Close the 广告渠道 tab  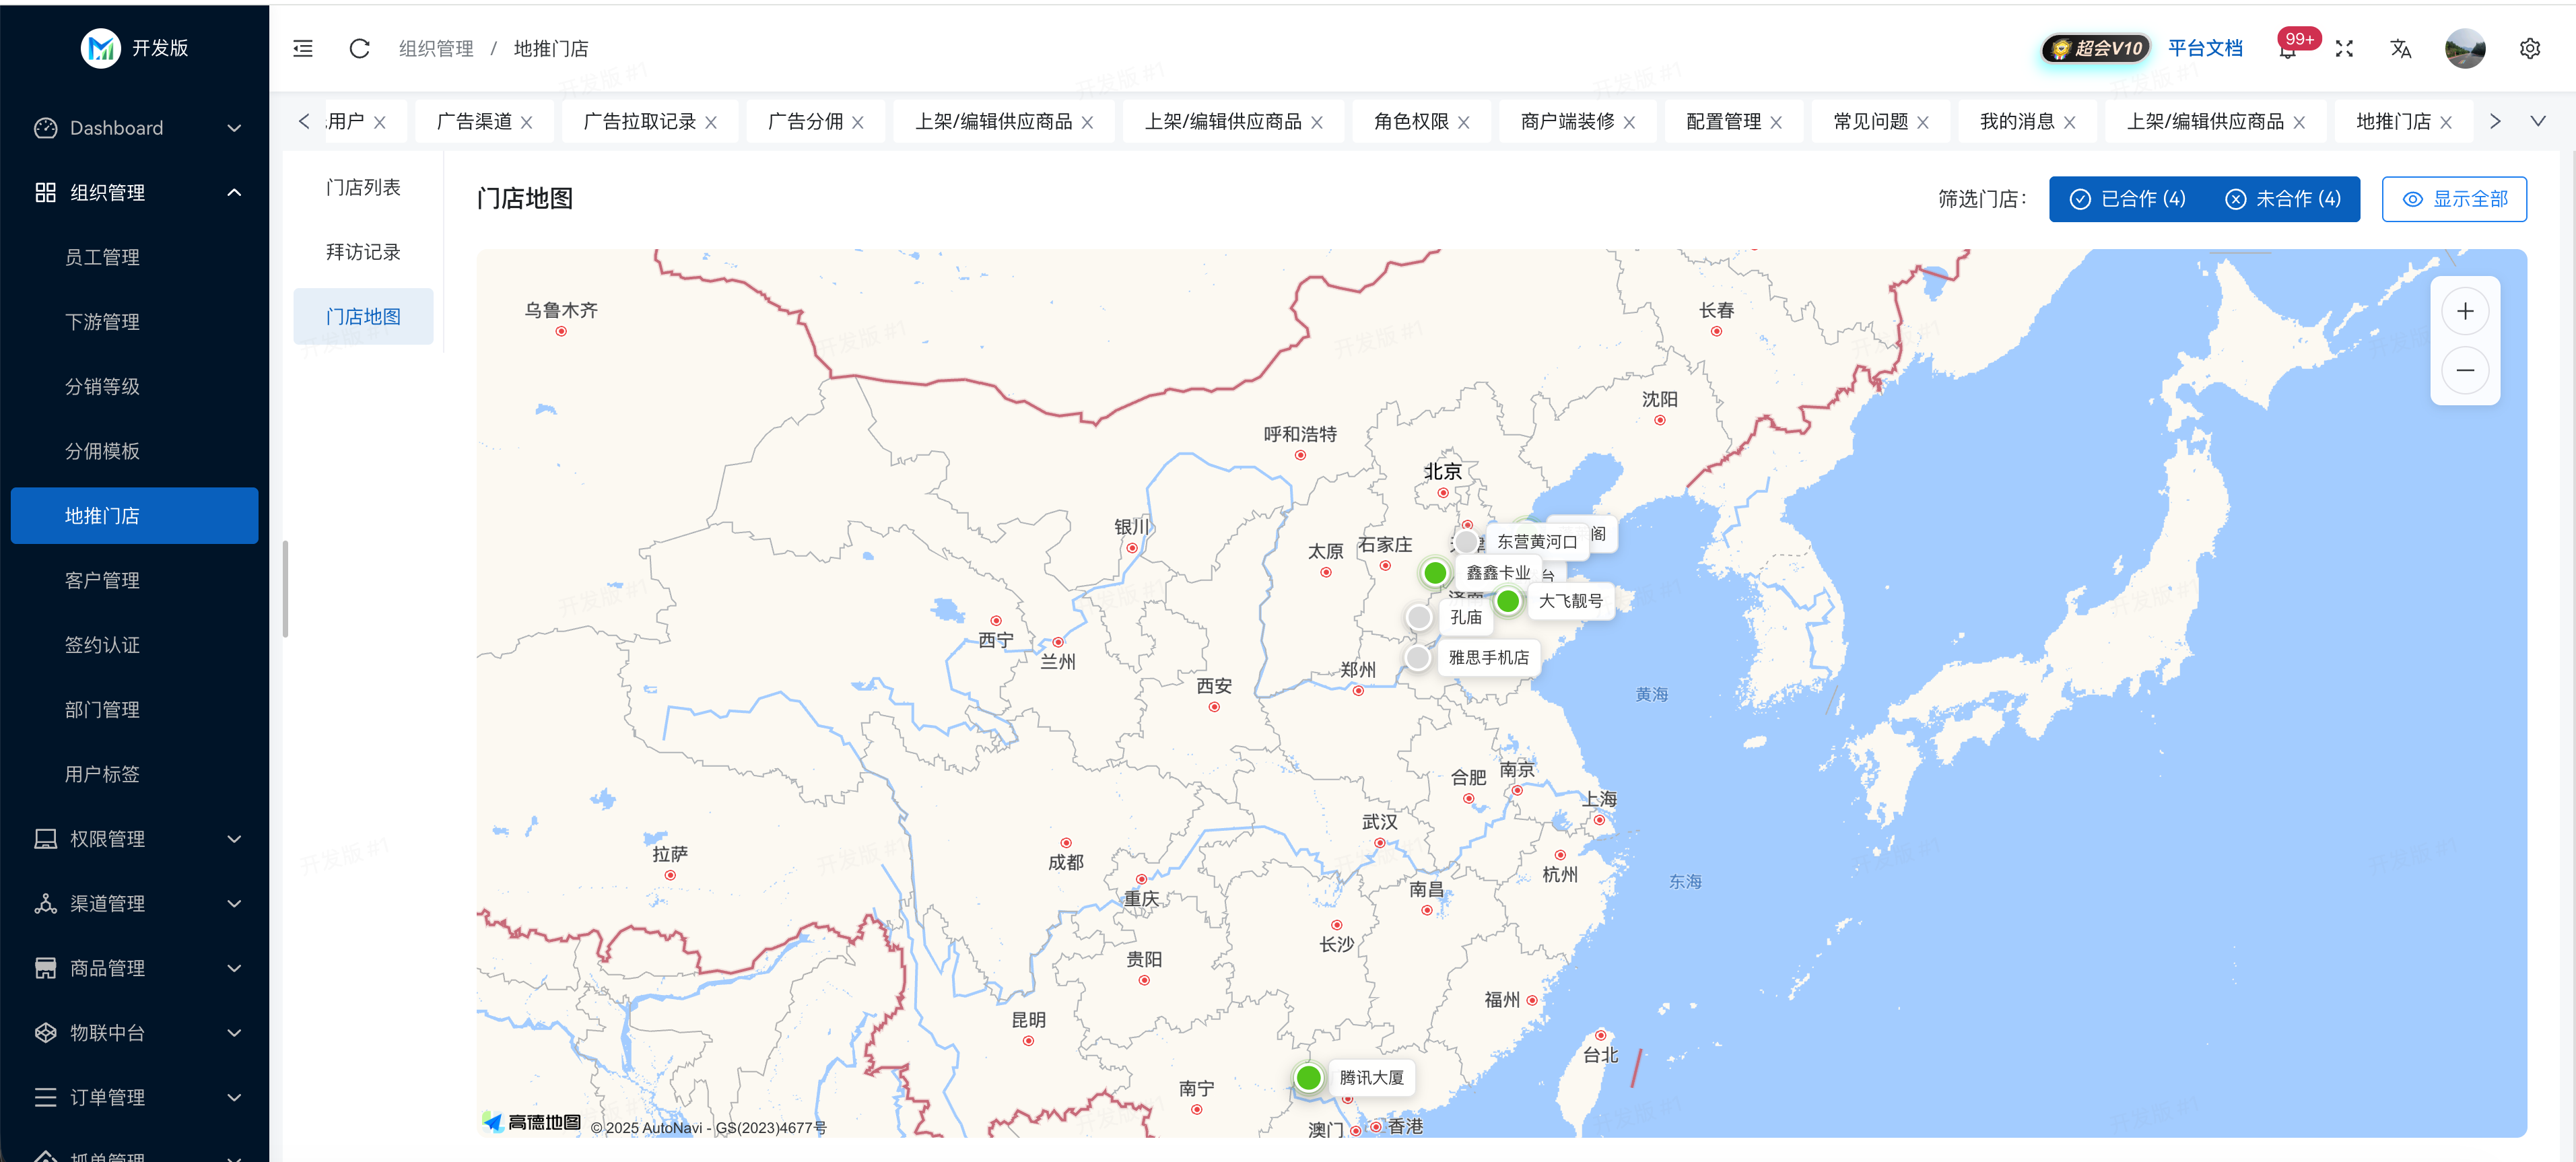[527, 122]
